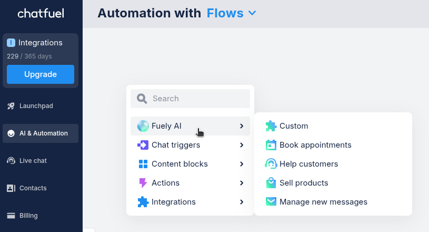Image resolution: width=429 pixels, height=232 pixels.
Task: Click the Fuely AI globe icon
Action: 143,126
